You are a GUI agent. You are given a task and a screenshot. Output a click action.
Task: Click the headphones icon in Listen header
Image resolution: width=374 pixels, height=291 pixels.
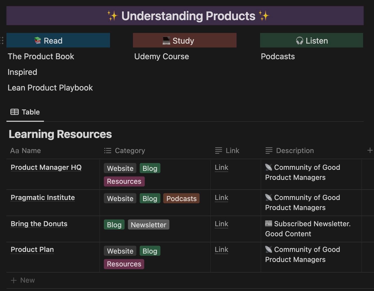pos(300,41)
